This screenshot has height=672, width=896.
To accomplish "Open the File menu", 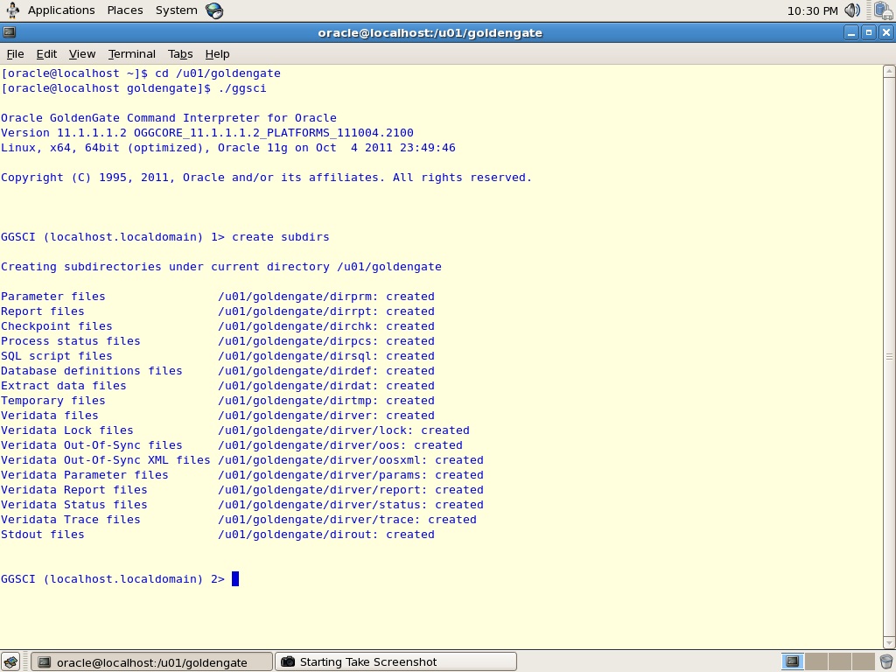I will click(x=16, y=53).
